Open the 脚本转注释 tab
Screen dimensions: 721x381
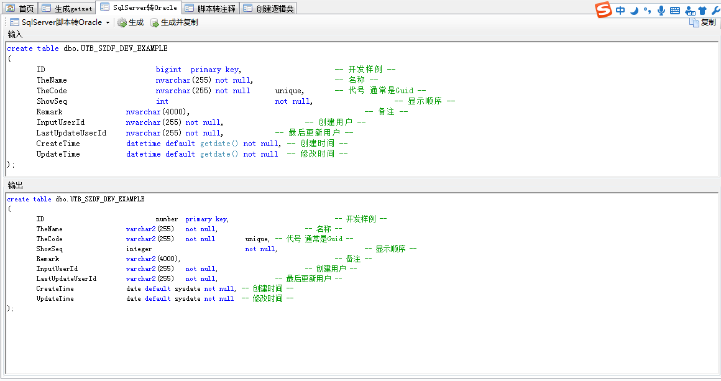tap(211, 8)
